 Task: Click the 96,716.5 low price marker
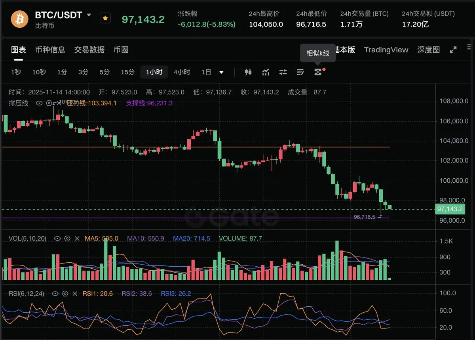(365, 217)
